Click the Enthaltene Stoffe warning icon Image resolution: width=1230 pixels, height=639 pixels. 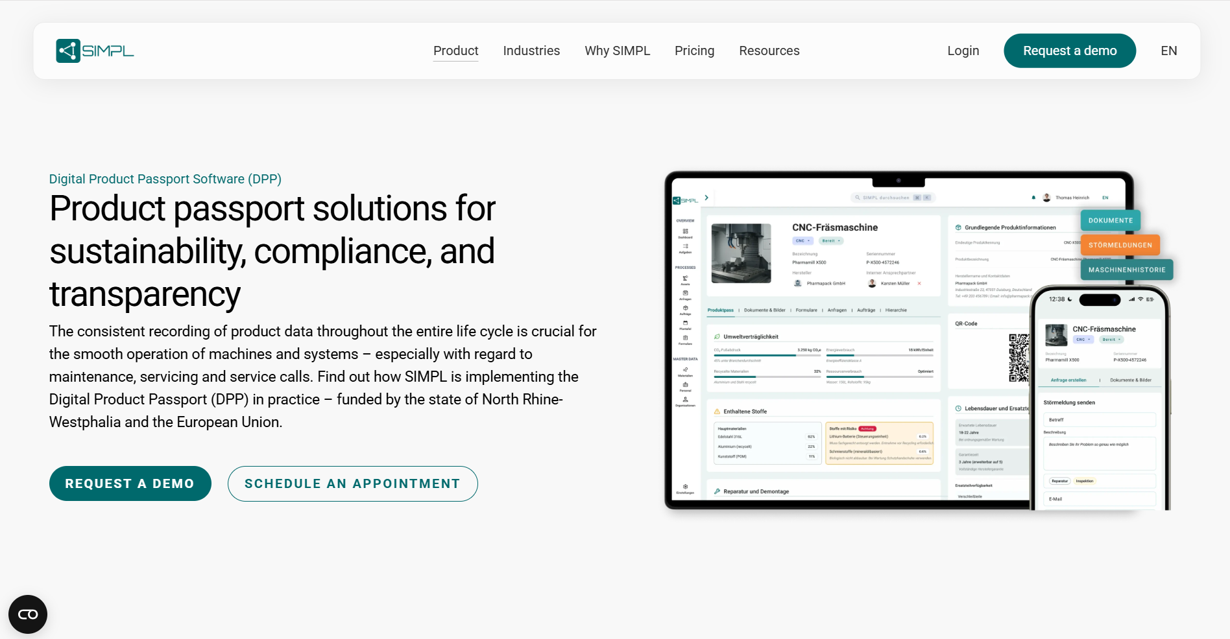[717, 412]
